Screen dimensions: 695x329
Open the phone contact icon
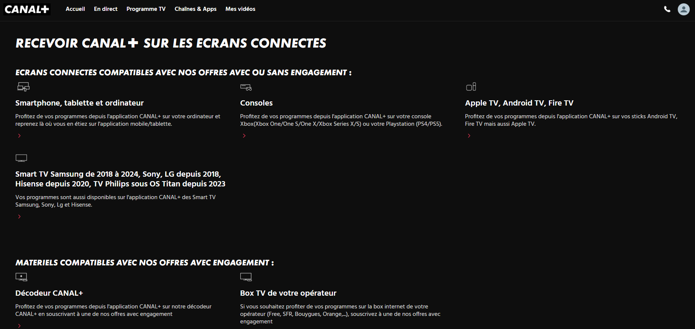click(x=667, y=9)
